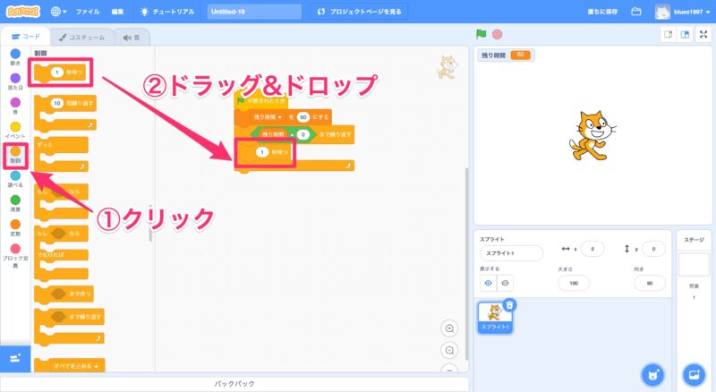Open the ファイル menu
The height and width of the screenshot is (392, 716).
[x=88, y=12]
